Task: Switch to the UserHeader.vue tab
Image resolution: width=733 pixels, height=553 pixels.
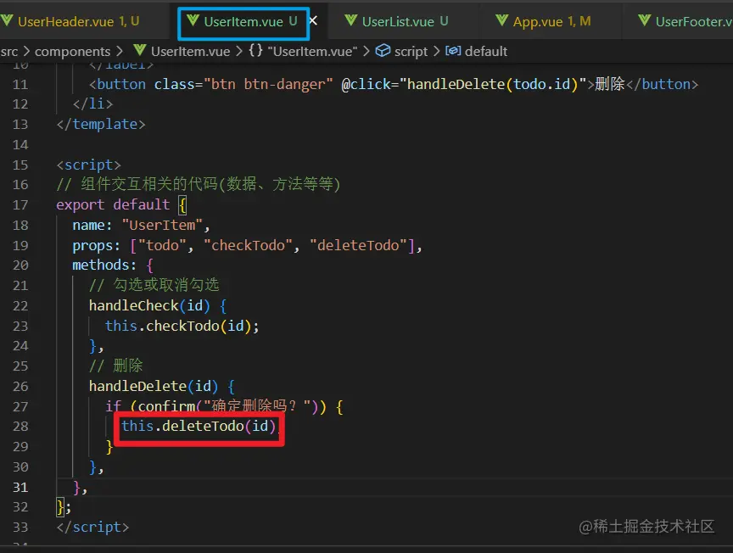Action: click(x=78, y=21)
